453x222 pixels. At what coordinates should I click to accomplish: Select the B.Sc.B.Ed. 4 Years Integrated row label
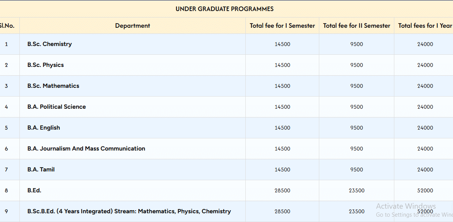pyautogui.click(x=129, y=211)
